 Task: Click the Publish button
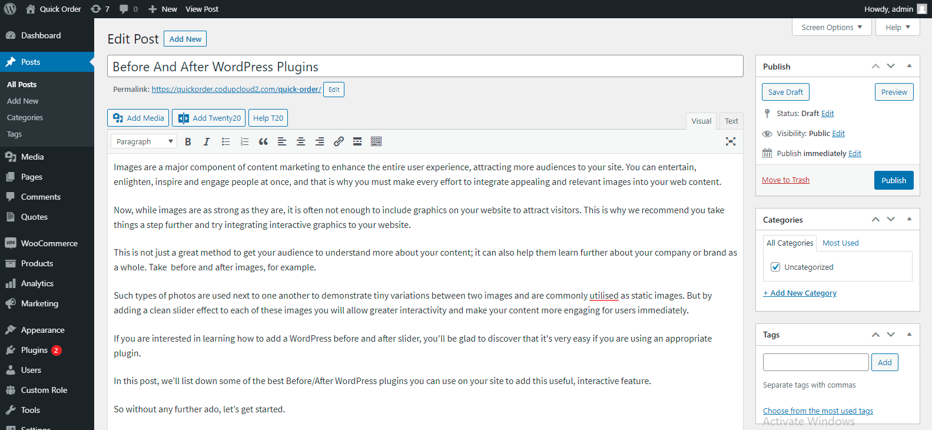[894, 180]
